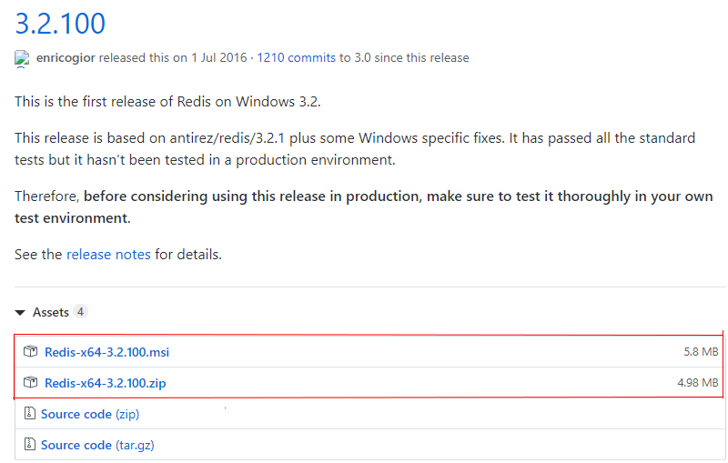728x463 pixels.
Task: Click the 1 Jul 2016 release date
Action: pyautogui.click(x=219, y=57)
